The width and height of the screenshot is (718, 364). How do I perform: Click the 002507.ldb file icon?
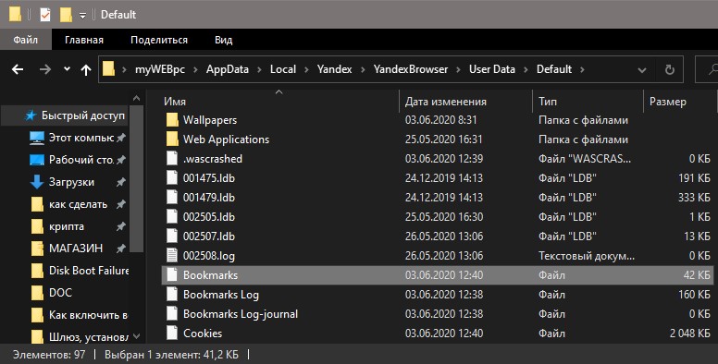point(172,236)
